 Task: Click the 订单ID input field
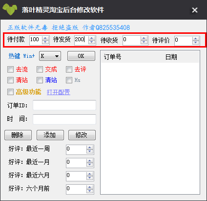tap(64, 105)
